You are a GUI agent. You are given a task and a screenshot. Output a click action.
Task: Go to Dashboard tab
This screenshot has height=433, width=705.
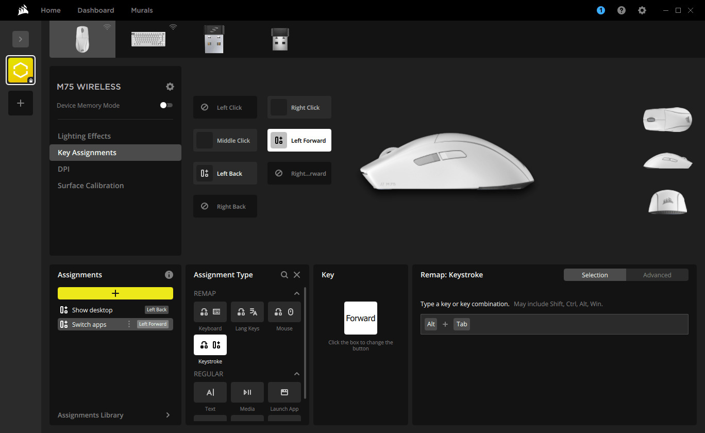click(96, 10)
